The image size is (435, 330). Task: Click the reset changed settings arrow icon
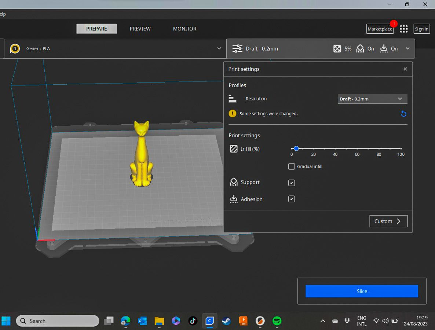(403, 114)
